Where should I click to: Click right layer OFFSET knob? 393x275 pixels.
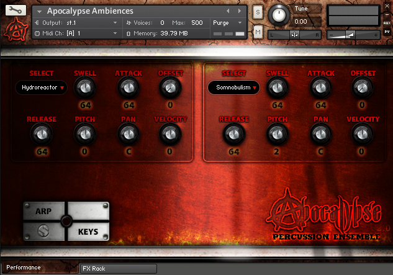tap(363, 88)
